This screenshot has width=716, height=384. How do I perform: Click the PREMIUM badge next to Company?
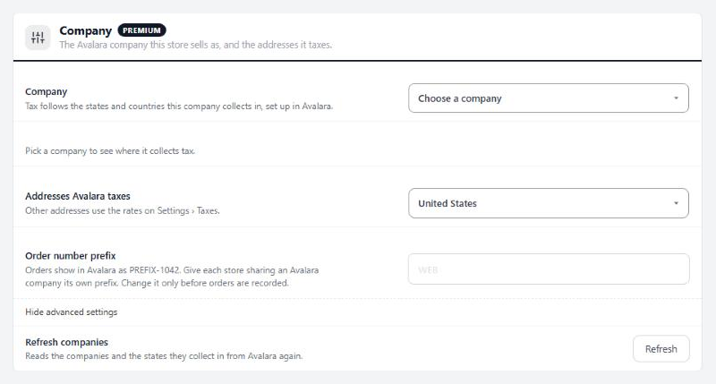141,30
